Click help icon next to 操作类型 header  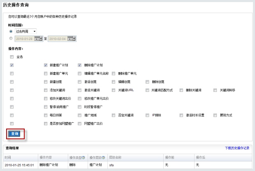(83, 157)
